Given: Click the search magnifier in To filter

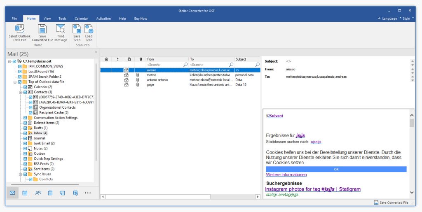Looking at the screenshot, I should 231,65.
